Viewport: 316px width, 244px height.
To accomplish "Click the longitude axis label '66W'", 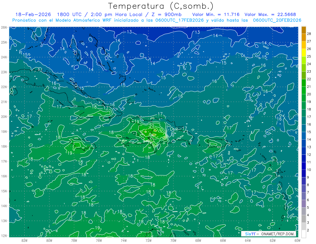I will point(223,240).
